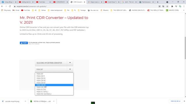
Task: Open Gmail bookmark
Action: pos(16,10)
